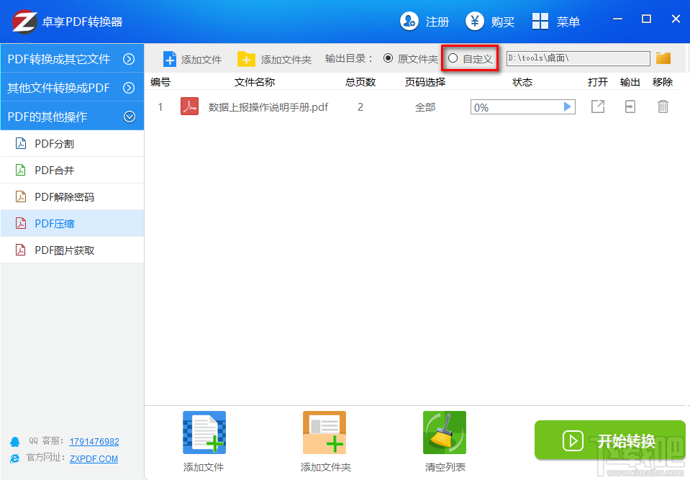
Task: Click the 购买 yen purchase icon
Action: [x=474, y=21]
